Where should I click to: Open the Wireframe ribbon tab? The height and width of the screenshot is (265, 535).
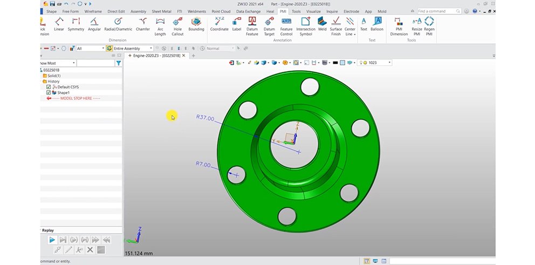93,11
